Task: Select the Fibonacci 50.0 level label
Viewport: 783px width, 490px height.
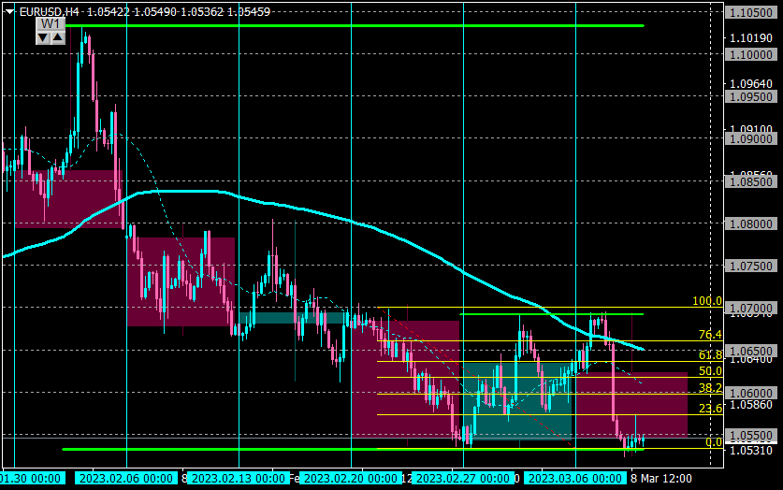Action: (710, 370)
